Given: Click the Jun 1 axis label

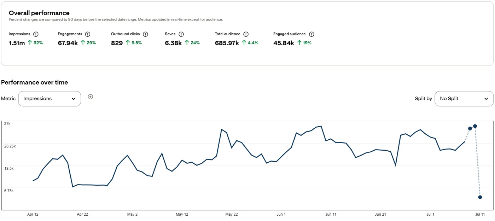Looking at the screenshot, I should [281, 214].
